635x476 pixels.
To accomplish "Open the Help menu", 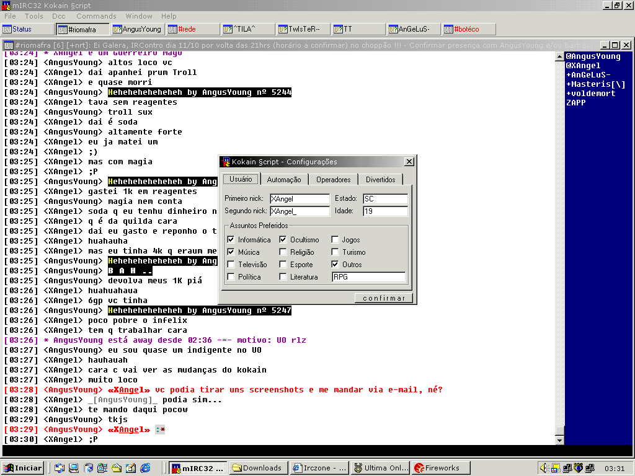I will (169, 16).
